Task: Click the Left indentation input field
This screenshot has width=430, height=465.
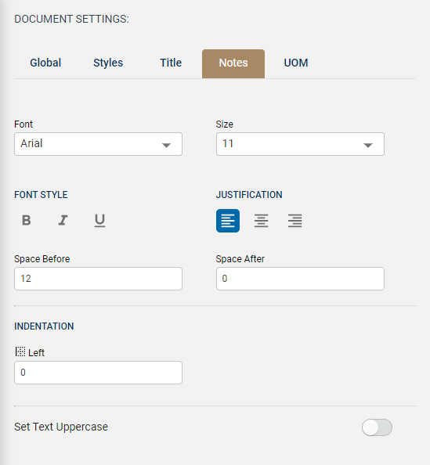Action: coord(98,373)
